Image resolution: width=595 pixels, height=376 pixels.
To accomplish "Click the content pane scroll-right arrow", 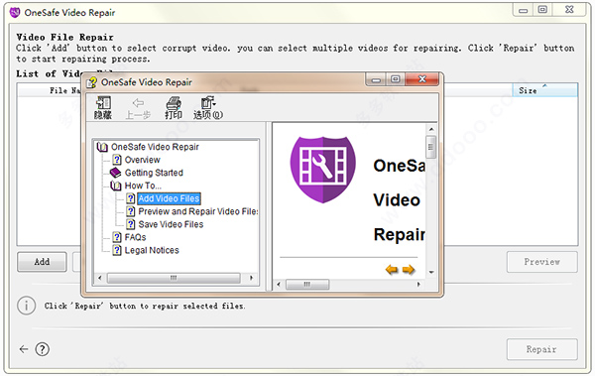I will 418,285.
